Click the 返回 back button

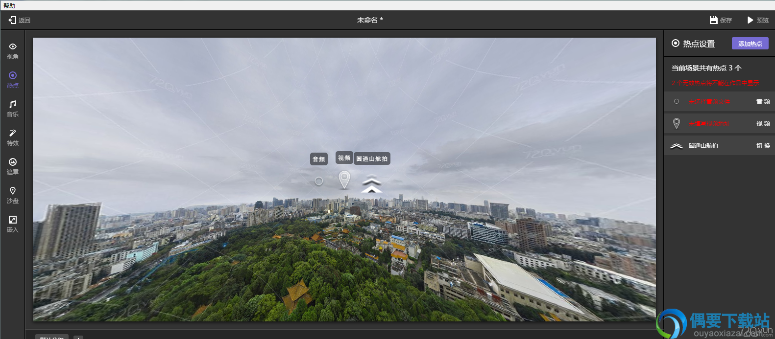[20, 20]
